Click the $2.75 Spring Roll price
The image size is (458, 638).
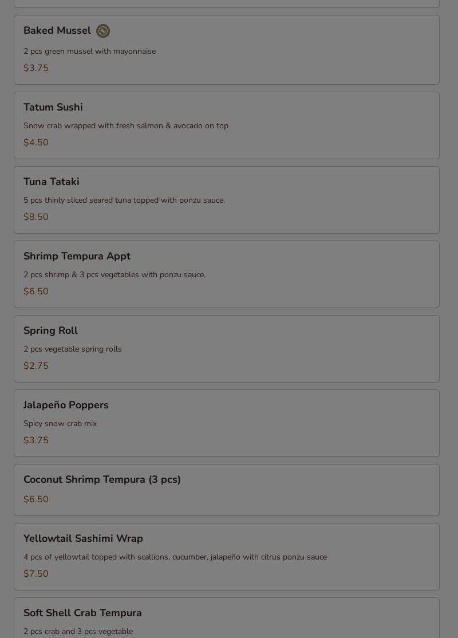[x=36, y=366]
